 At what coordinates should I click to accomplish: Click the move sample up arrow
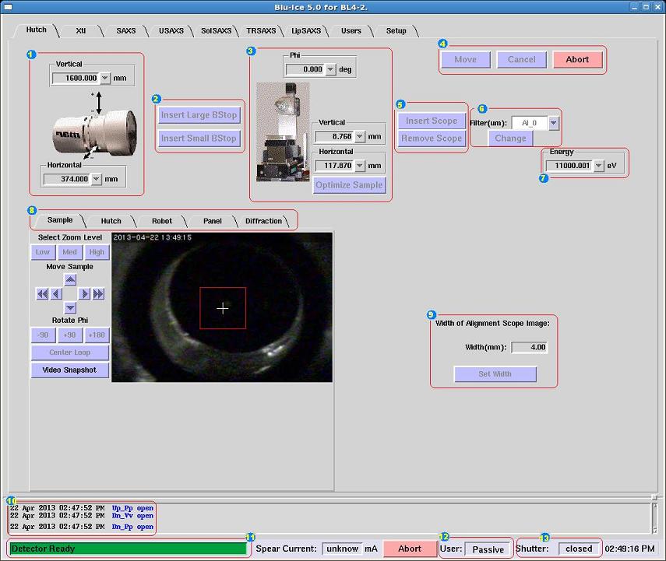70,280
